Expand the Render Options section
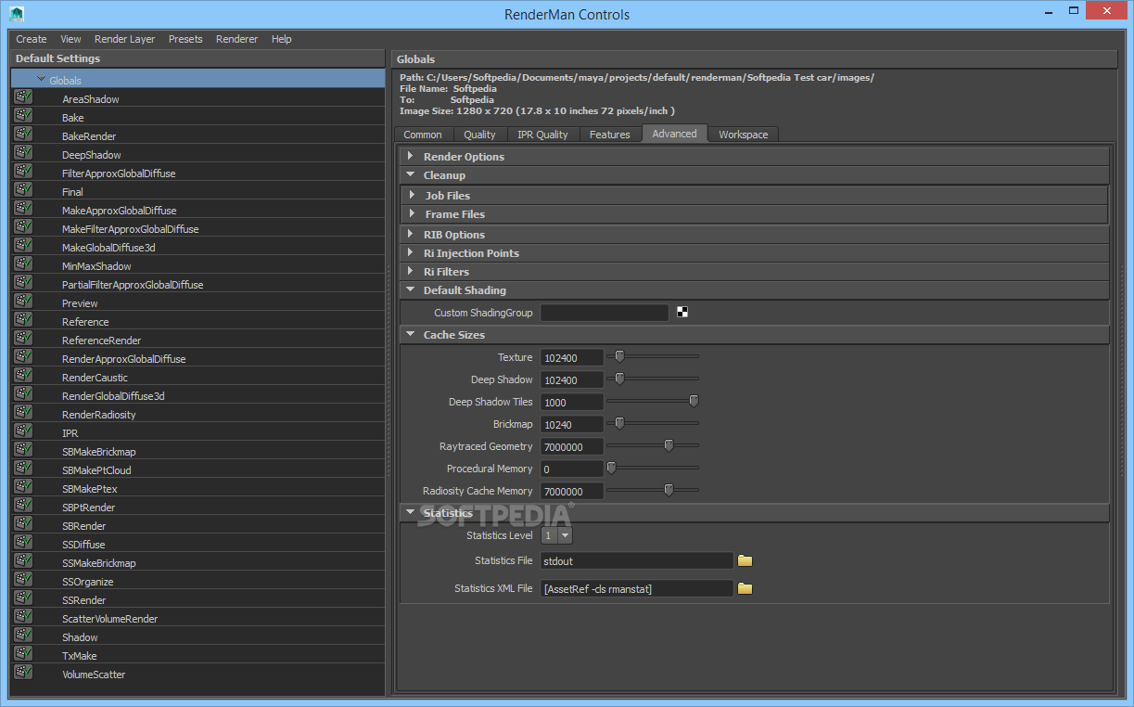The image size is (1134, 707). click(x=411, y=156)
